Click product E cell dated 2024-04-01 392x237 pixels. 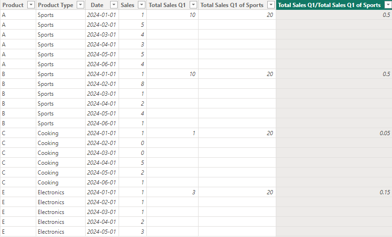[18, 222]
